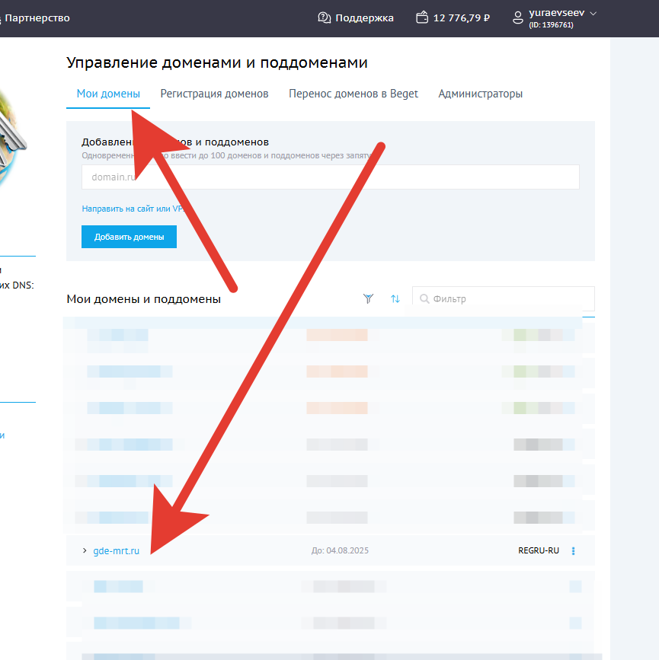This screenshot has width=659, height=660.
Task: Expand the gde-mrt.ru row chevron
Action: (x=85, y=550)
